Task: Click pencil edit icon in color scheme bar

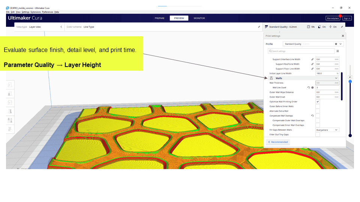Action: point(259,27)
